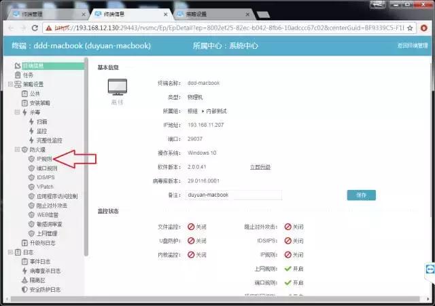The image size is (435, 306).
Task: Click the 任务 clipboard icon in sidebar
Action: click(18, 75)
